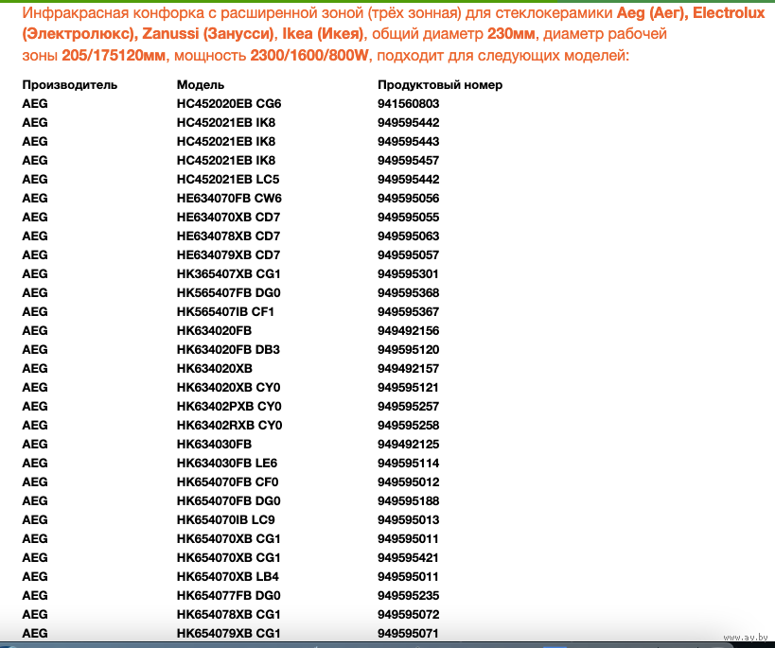Select model cell "HC452020EB CG6"
Viewport: 775px width, 648px height.
point(229,104)
